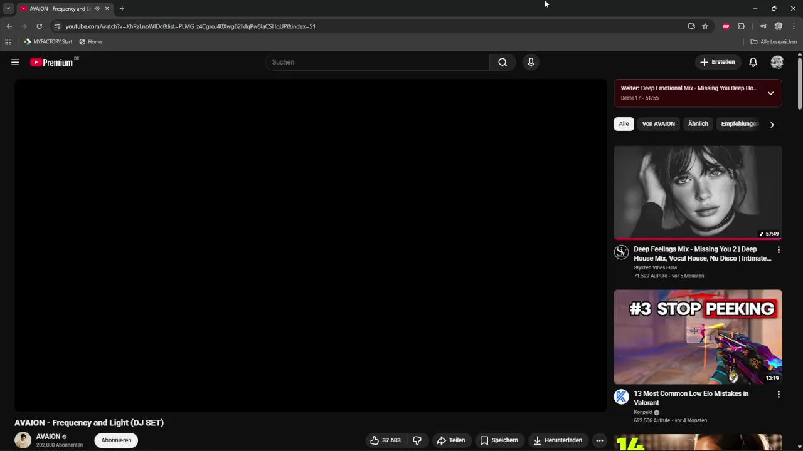Open AVAION channel avatar
Screen dimensions: 803x451
click(23, 440)
